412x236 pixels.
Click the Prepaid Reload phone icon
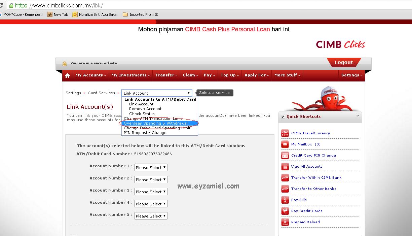pyautogui.click(x=285, y=222)
